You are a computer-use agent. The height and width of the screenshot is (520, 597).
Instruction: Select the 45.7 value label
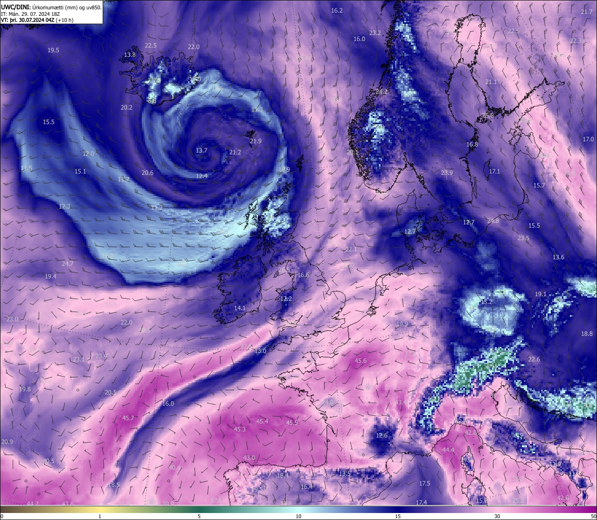click(x=128, y=418)
